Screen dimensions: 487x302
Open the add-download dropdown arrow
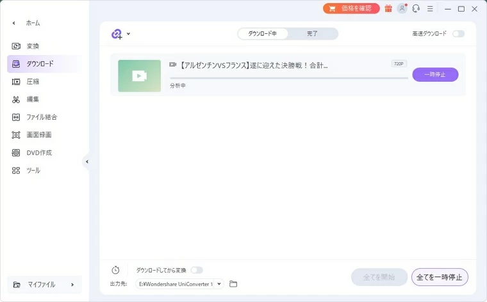(x=128, y=34)
